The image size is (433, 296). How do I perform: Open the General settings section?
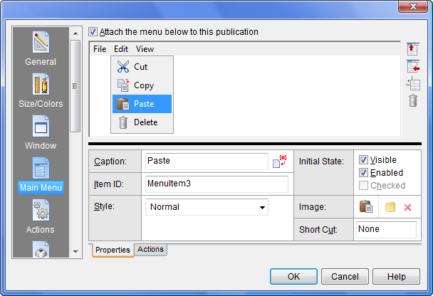tap(41, 48)
